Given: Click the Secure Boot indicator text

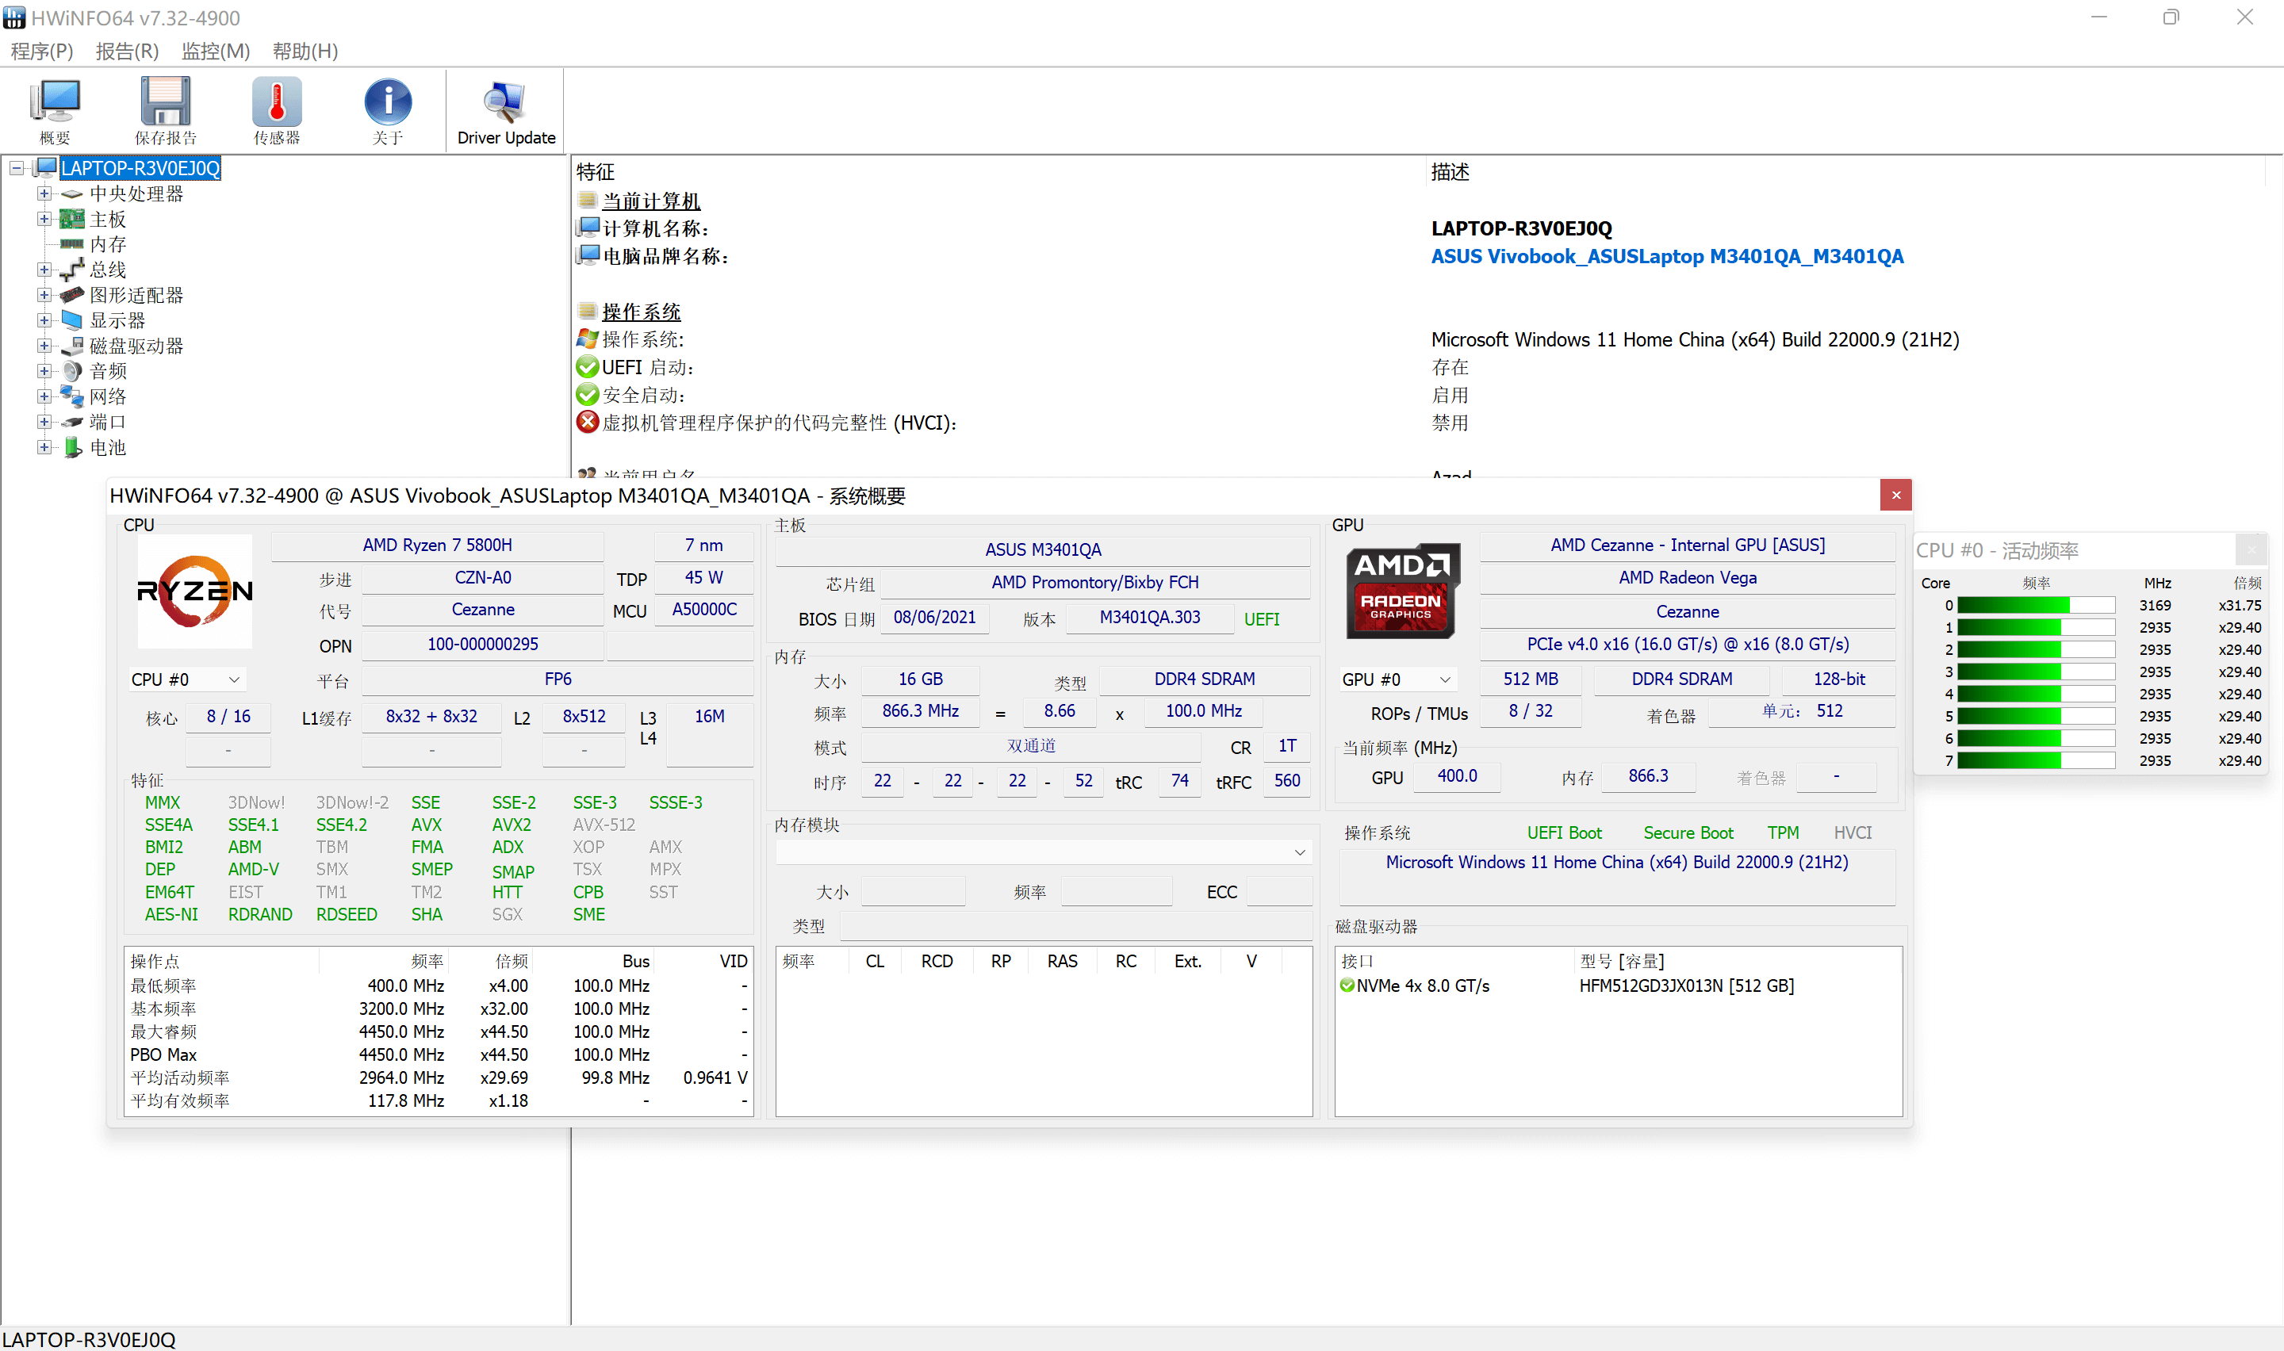Looking at the screenshot, I should [1688, 833].
